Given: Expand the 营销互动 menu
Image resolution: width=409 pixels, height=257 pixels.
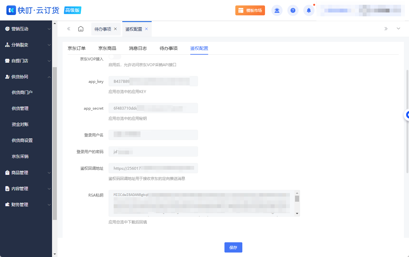Looking at the screenshot, I should click(x=49, y=29).
